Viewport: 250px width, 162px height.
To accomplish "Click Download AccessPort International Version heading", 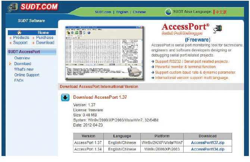I will tap(99, 86).
